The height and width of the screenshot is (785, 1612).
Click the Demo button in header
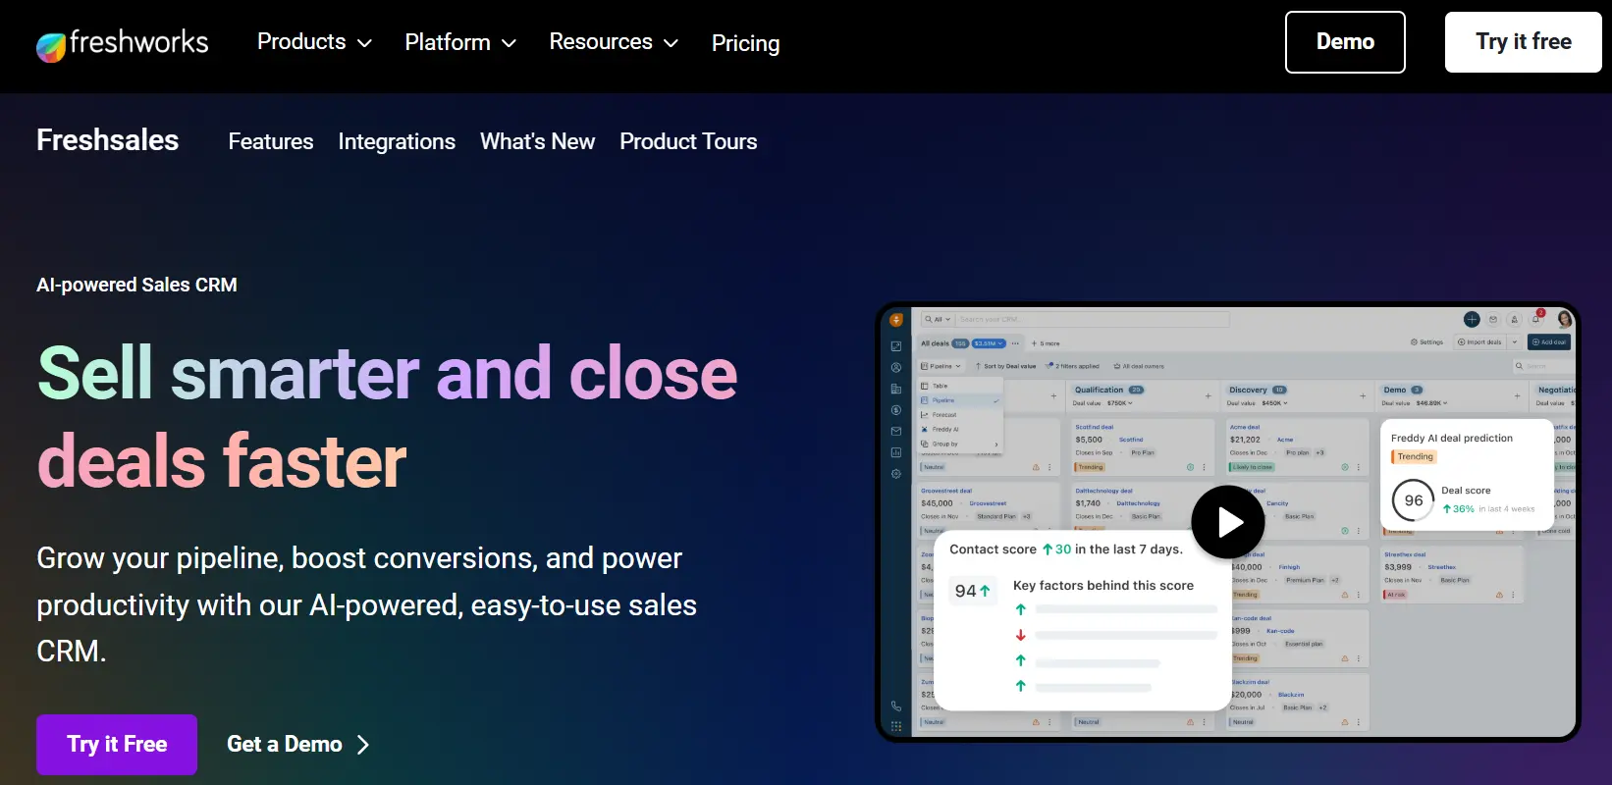[1345, 42]
